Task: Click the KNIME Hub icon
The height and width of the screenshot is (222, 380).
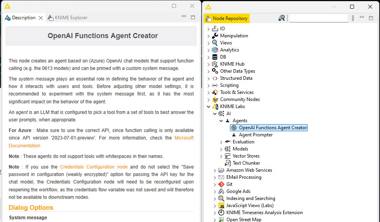Action: 215,64
